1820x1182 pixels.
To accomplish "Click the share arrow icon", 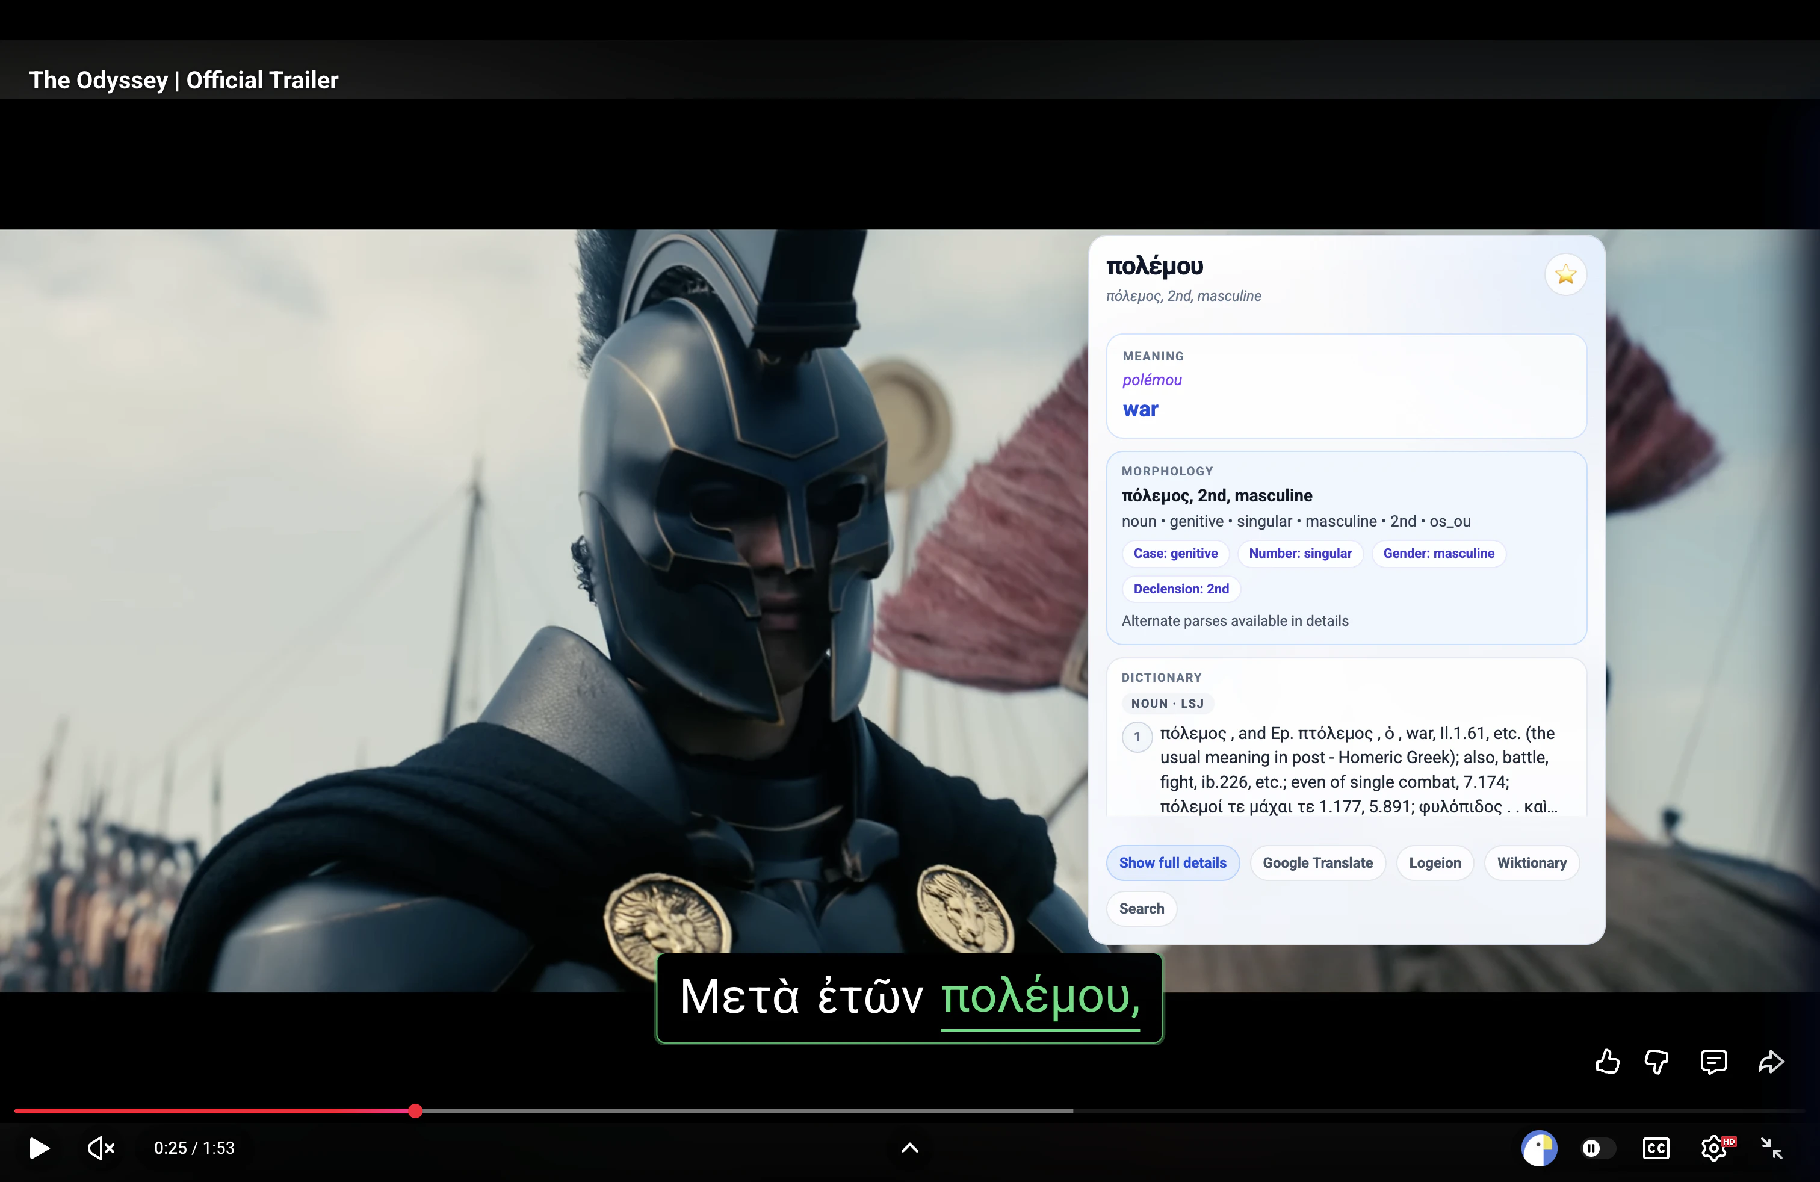I will click(x=1770, y=1061).
